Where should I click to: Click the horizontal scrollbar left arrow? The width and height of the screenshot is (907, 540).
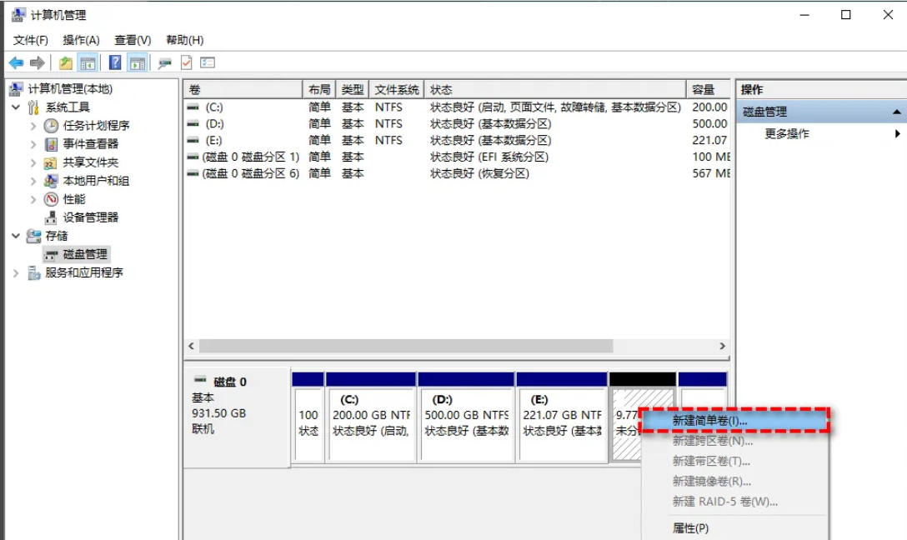(192, 346)
